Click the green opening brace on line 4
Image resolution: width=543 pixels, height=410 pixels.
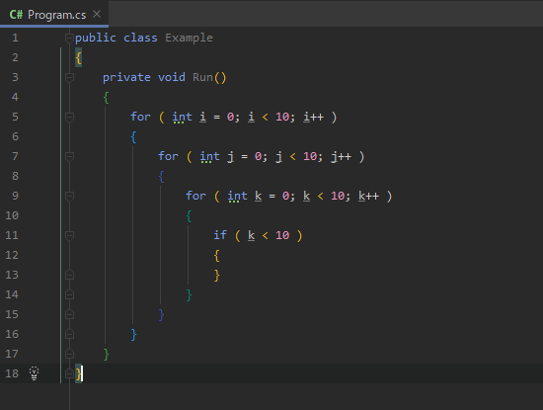click(x=107, y=98)
